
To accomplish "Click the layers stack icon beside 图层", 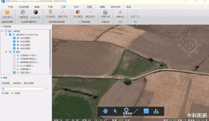I will tap(14, 52).
